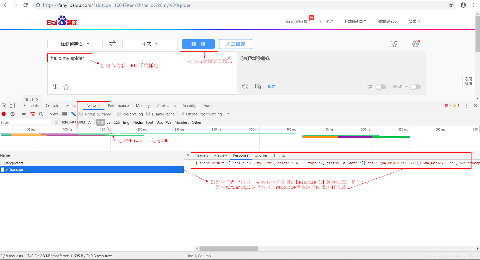
Task: Use large request rows view
Action: pos(64,114)
